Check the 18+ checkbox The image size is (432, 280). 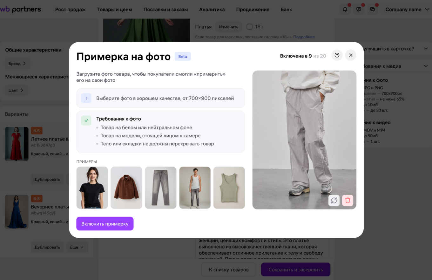250,27
